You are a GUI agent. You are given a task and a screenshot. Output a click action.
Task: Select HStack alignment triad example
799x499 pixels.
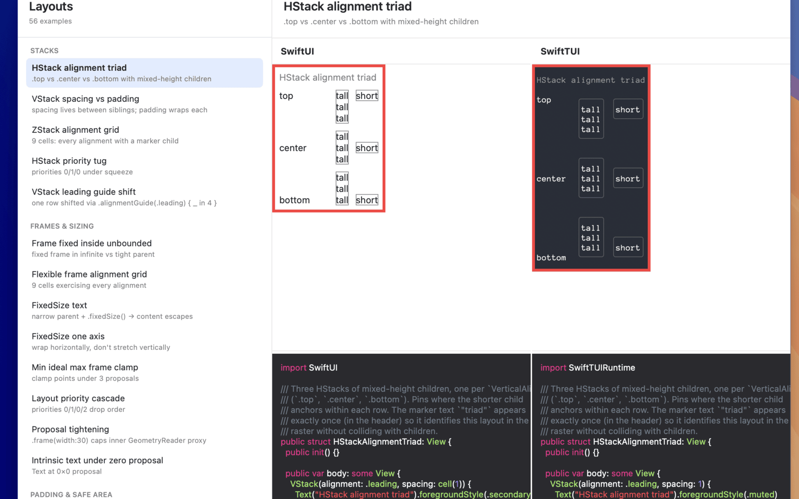144,73
